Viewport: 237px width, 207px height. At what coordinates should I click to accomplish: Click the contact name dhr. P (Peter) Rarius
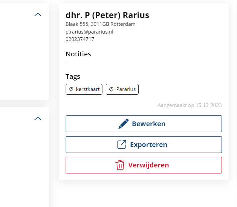pos(107,15)
